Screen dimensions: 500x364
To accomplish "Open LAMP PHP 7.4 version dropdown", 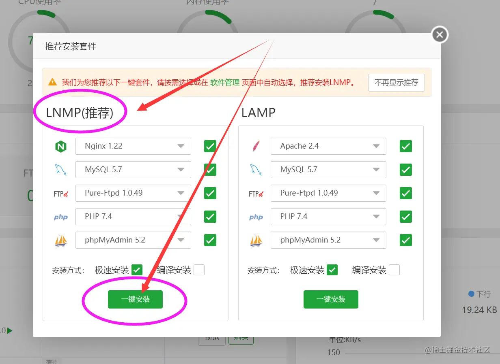I will 328,217.
